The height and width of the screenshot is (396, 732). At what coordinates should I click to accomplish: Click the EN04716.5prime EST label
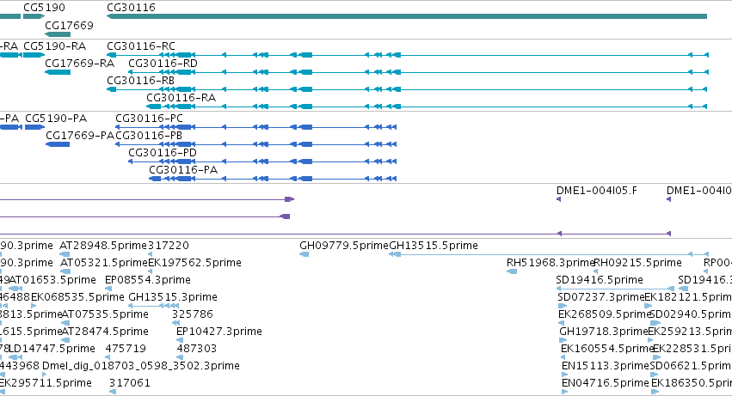tap(606, 383)
